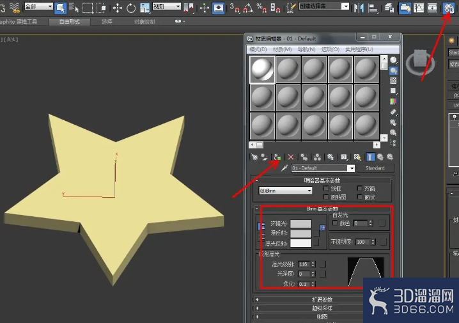Toggle ambient-diffuse lock button
Image resolution: width=459 pixels, height=323 pixels.
(x=261, y=226)
